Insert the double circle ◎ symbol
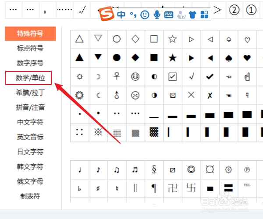The width and height of the screenshot is (263, 219). [191, 170]
